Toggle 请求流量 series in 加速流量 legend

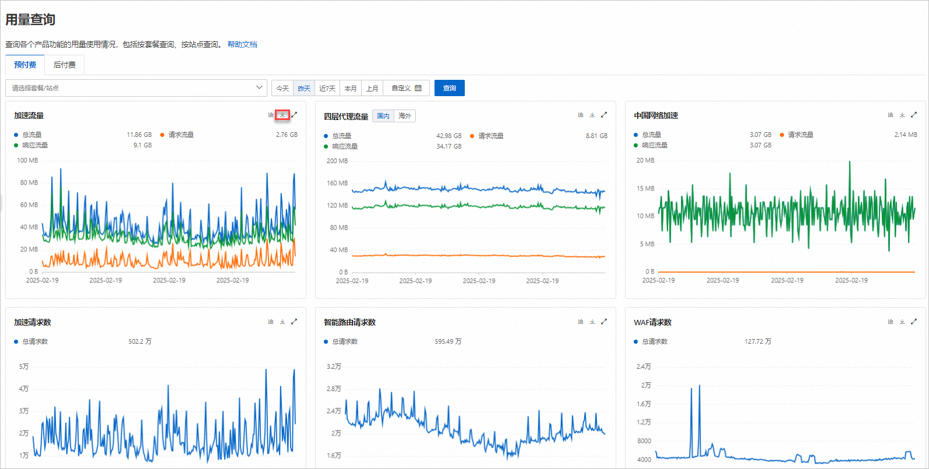click(177, 135)
